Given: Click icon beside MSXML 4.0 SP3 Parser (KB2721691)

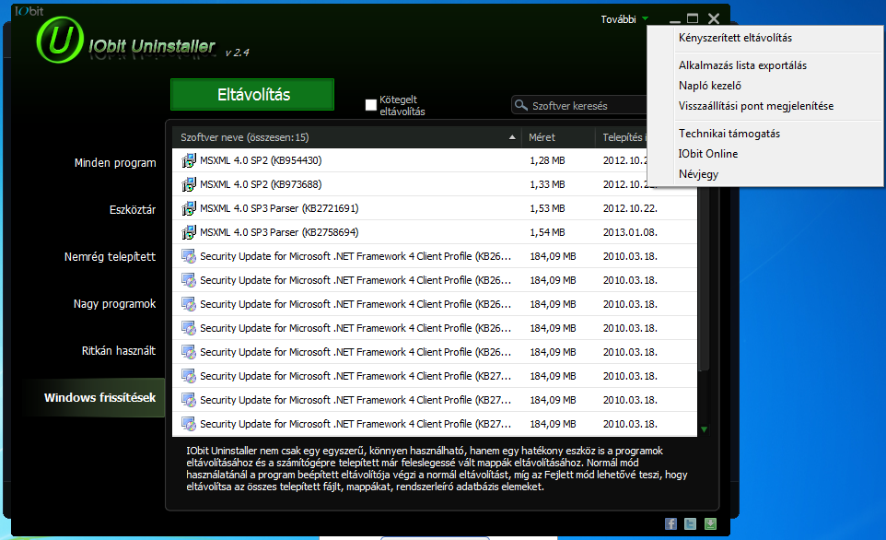Looking at the screenshot, I should pos(189,208).
